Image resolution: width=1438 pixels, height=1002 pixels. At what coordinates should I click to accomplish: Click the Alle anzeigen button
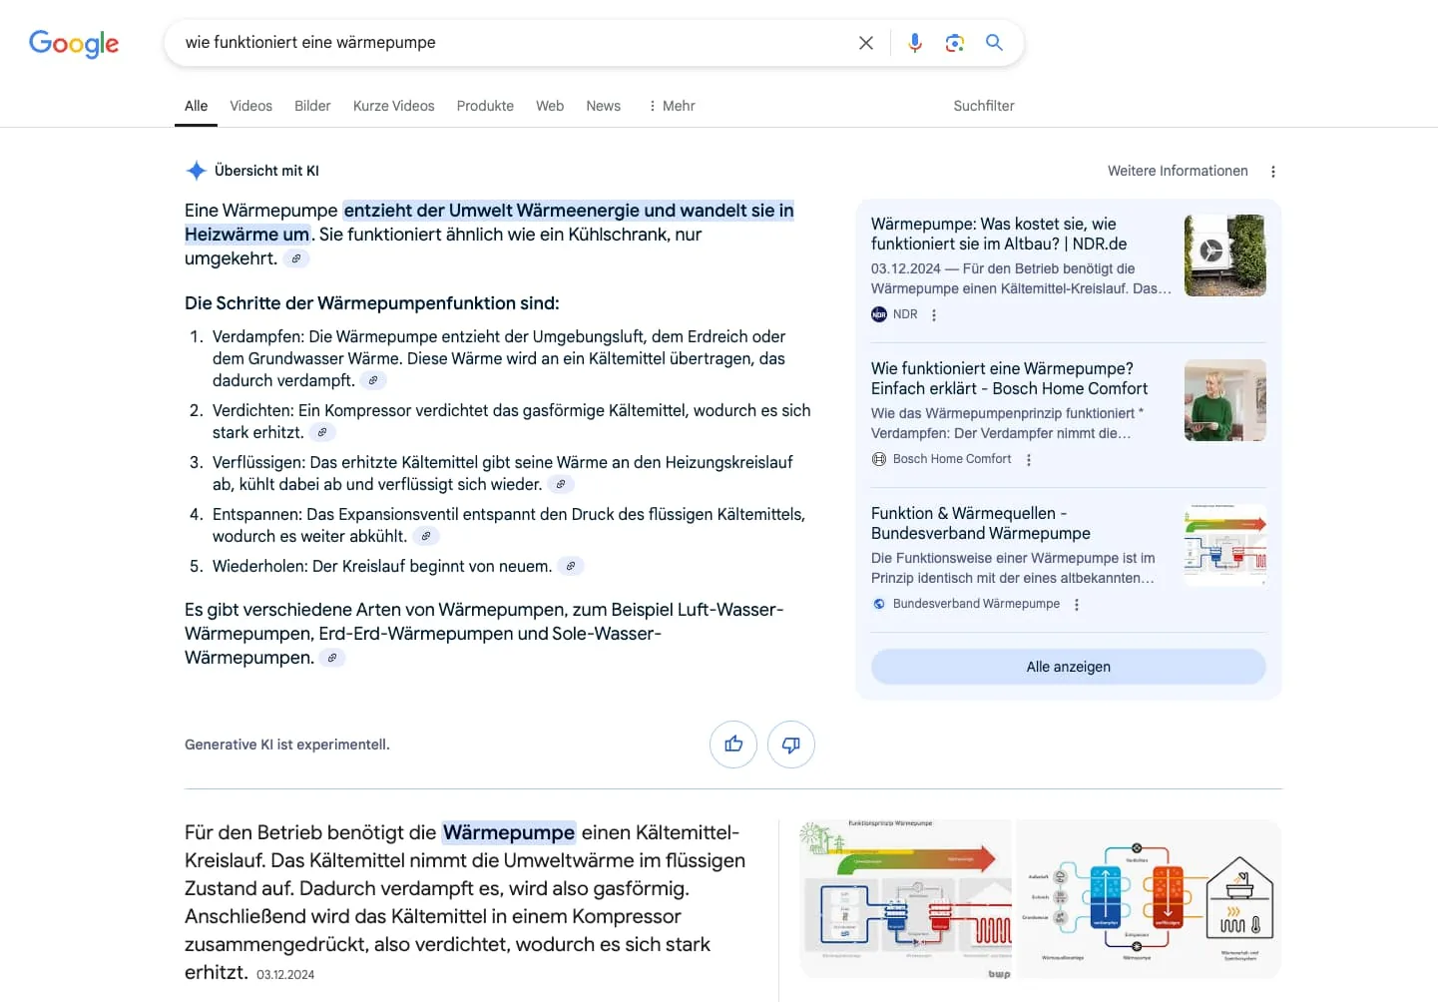[x=1069, y=667]
